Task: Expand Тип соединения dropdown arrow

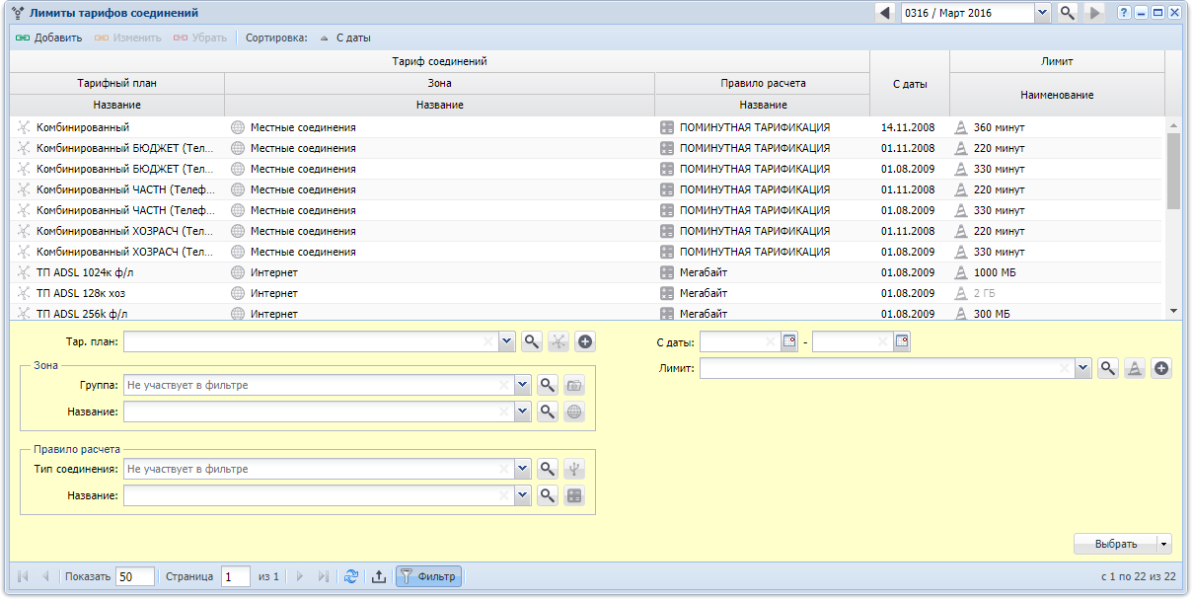Action: pyautogui.click(x=523, y=469)
